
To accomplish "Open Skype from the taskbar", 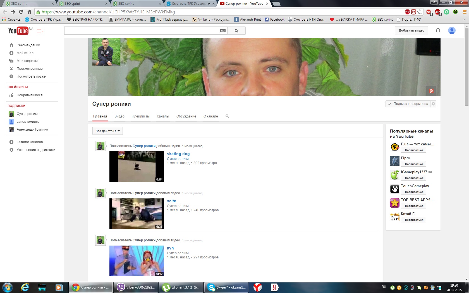I will pyautogui.click(x=227, y=287).
